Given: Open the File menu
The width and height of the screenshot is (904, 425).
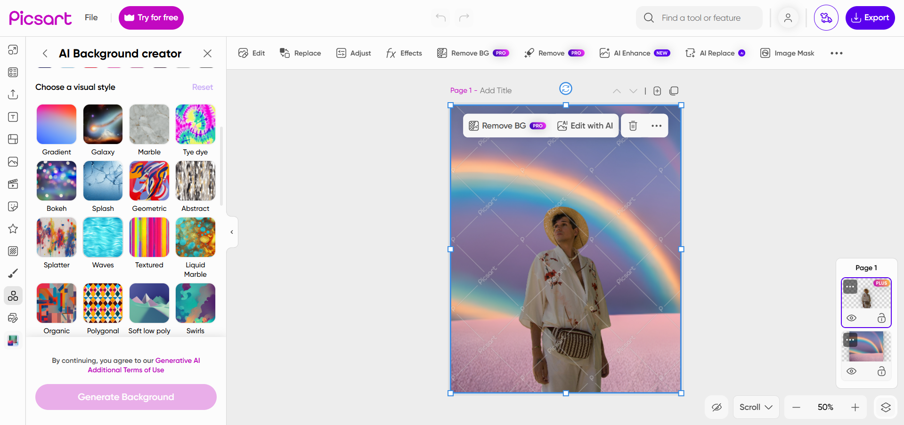Looking at the screenshot, I should coord(90,17).
